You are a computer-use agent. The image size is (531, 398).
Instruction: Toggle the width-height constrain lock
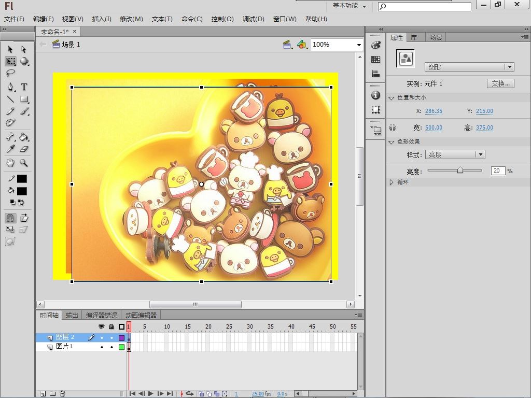click(x=393, y=127)
